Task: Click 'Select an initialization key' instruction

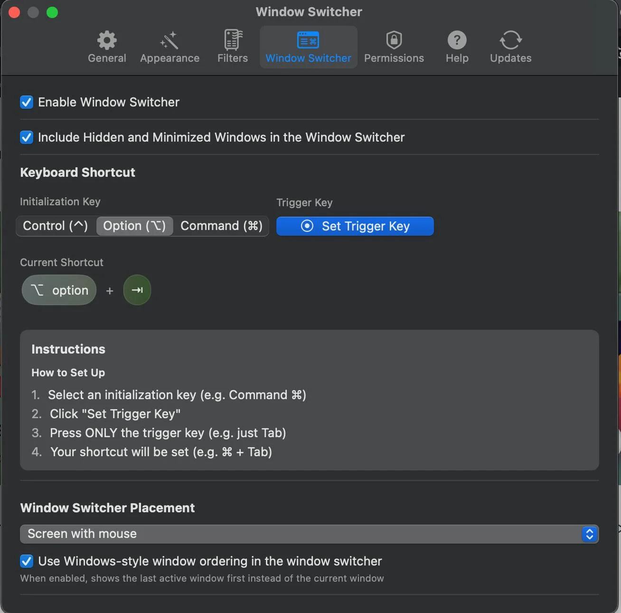Action: (x=177, y=395)
